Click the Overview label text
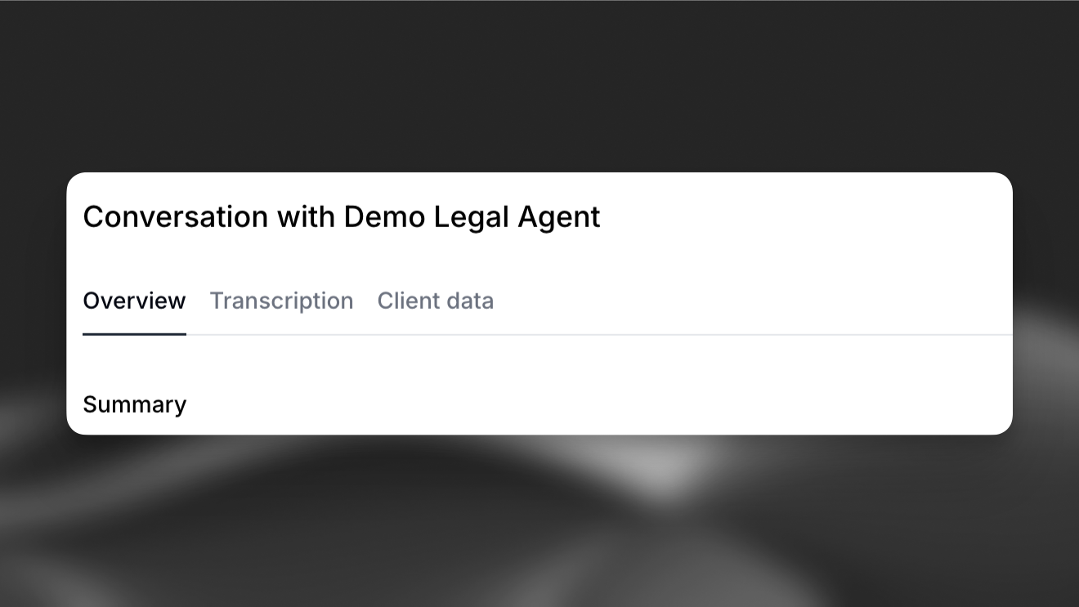Image resolution: width=1079 pixels, height=607 pixels. pyautogui.click(x=134, y=301)
